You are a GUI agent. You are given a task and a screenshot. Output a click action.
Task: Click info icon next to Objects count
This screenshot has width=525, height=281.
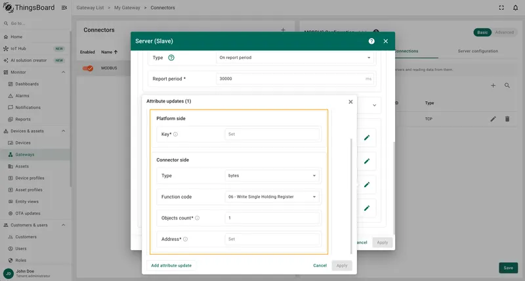coord(198,218)
